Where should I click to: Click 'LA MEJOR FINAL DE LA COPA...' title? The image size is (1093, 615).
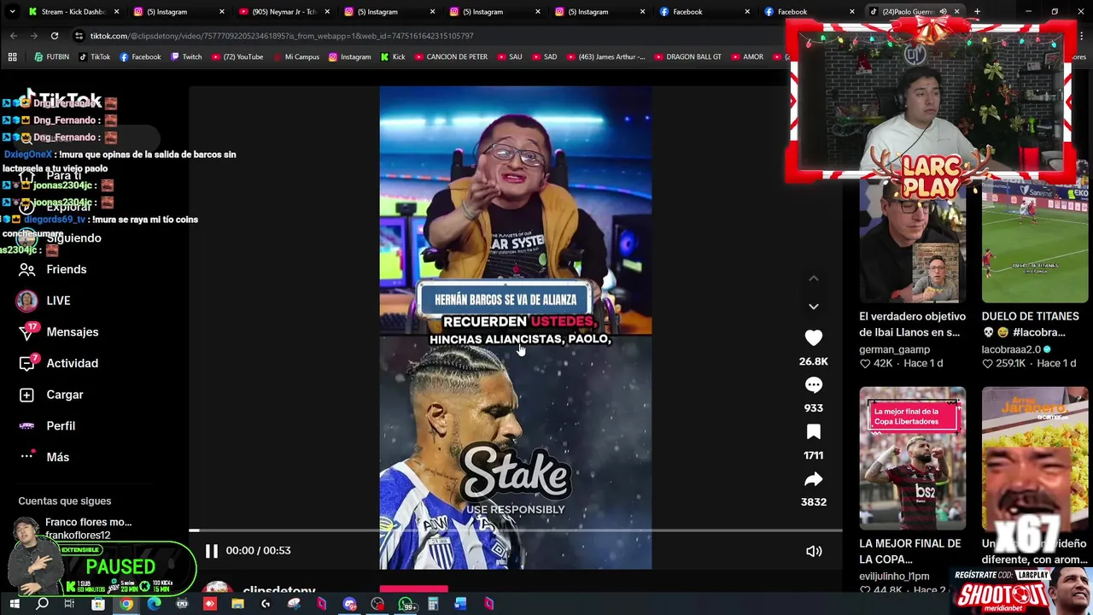point(909,551)
